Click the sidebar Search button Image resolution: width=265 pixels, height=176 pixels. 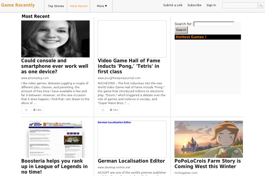pyautogui.click(x=181, y=30)
